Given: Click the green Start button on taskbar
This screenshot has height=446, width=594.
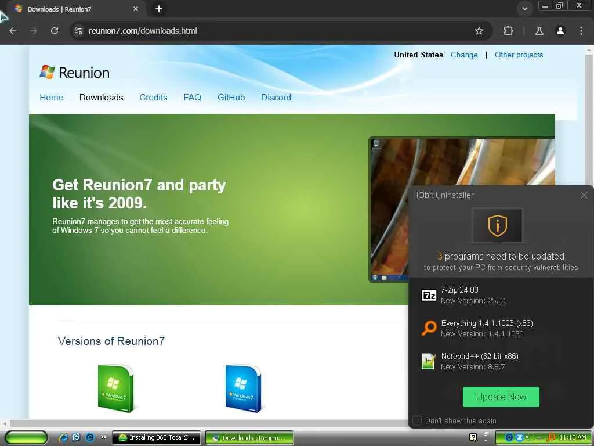Looking at the screenshot, I should (26, 437).
